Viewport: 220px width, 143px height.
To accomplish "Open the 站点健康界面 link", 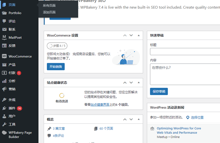I will point(100,105).
